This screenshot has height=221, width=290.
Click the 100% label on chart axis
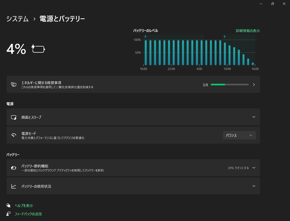[x=137, y=40]
